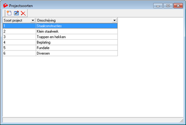Click the edit record pencil icon
This screenshot has height=125, width=186.
pos(16,13)
